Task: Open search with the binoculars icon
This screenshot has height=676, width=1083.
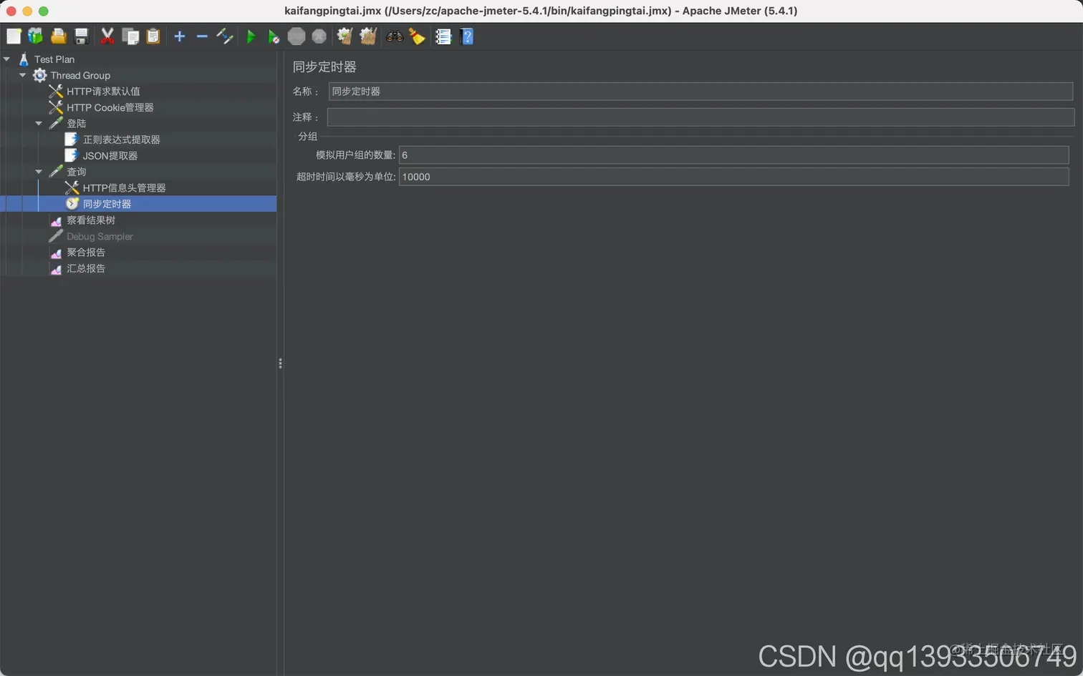Action: tap(395, 36)
